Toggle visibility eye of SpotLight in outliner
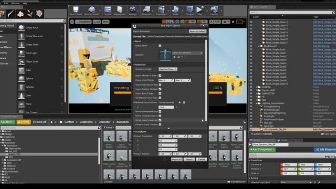 251,126
